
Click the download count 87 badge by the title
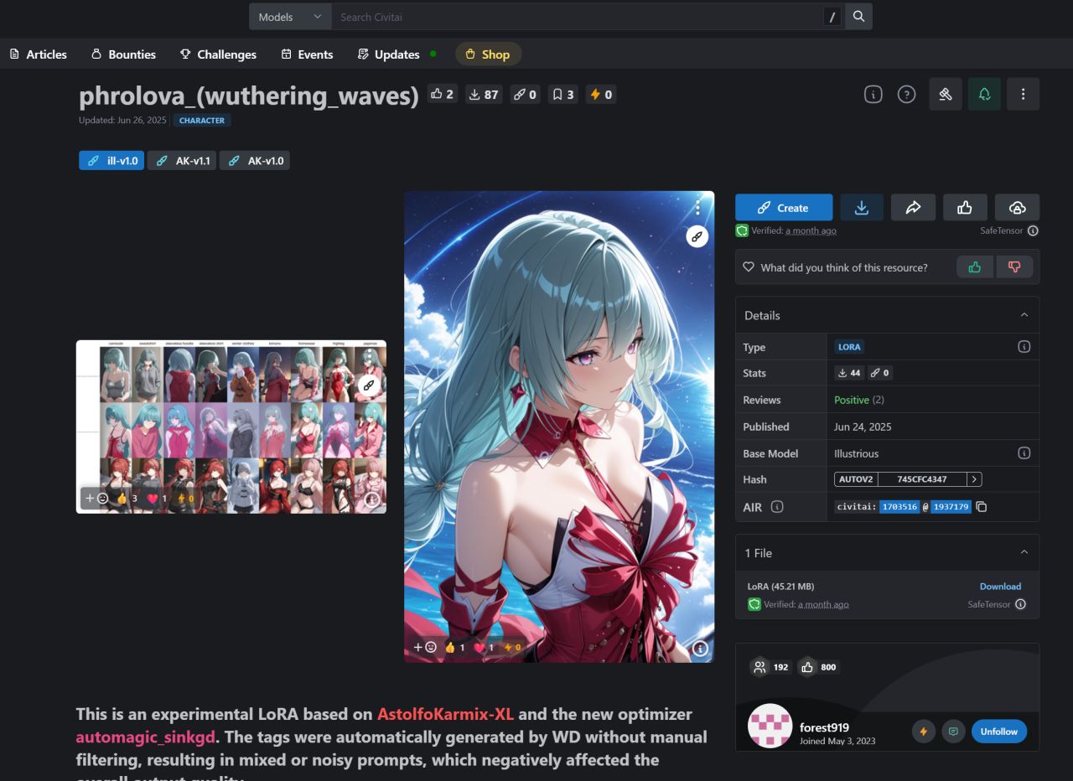(483, 94)
